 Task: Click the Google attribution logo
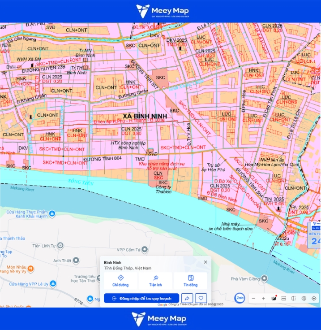click(163, 304)
